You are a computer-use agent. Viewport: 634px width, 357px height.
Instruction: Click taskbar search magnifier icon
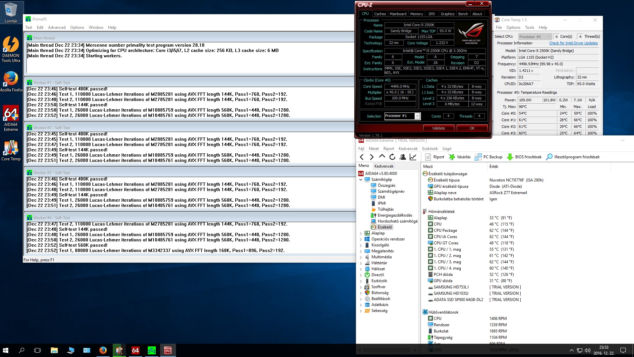click(22, 350)
